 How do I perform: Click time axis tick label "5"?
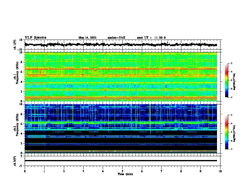click(122, 171)
